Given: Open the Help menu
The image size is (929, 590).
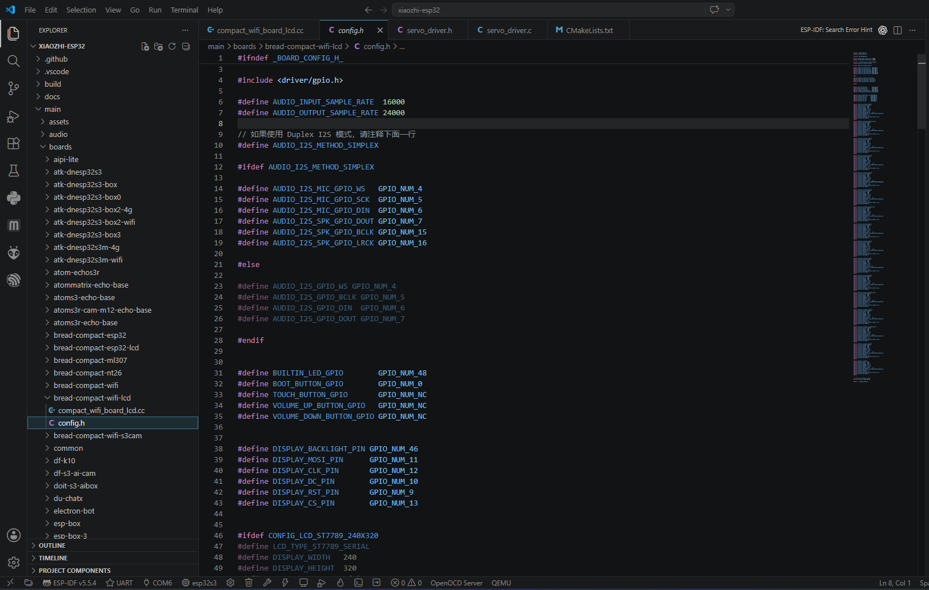Looking at the screenshot, I should tap(215, 10).
